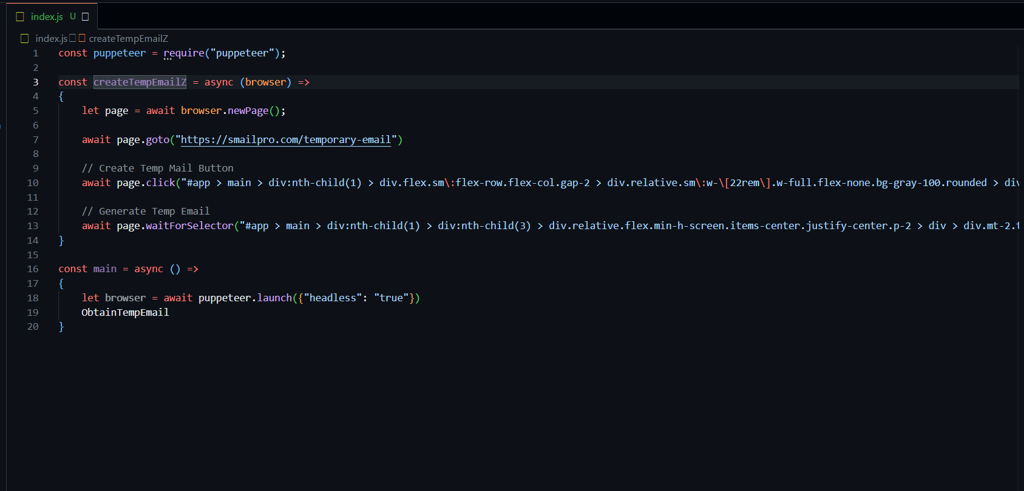Click the U git status badge on tab
This screenshot has width=1024, height=491.
[x=73, y=17]
